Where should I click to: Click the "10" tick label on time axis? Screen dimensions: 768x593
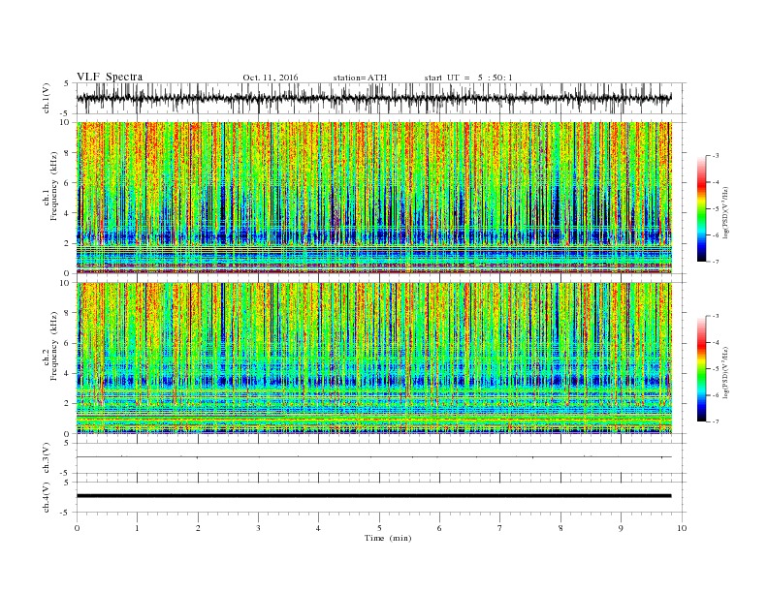click(682, 528)
